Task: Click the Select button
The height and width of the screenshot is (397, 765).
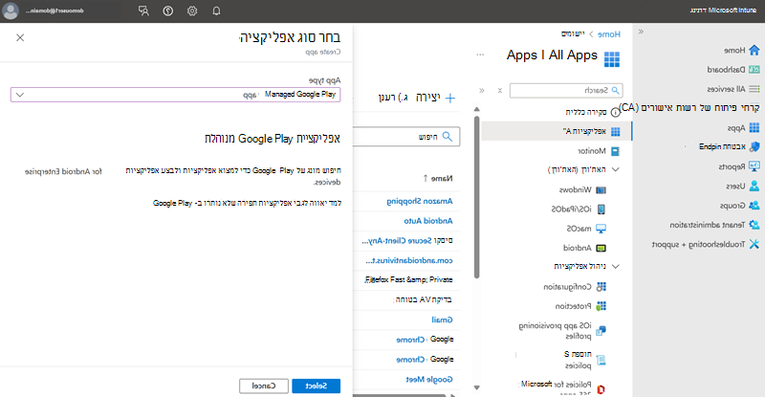Action: click(317, 386)
